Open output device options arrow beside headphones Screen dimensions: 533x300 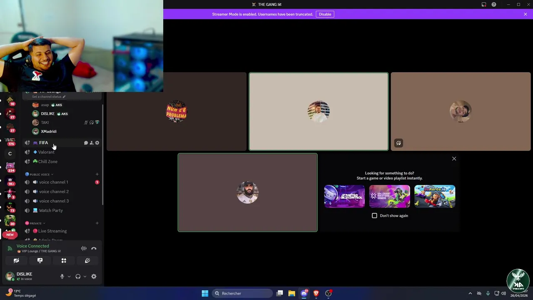85,276
